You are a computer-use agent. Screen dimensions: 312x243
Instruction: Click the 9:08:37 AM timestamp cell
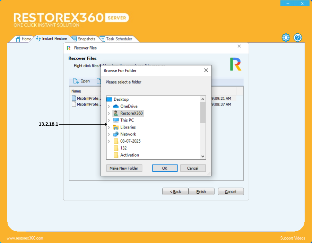pyautogui.click(x=221, y=104)
